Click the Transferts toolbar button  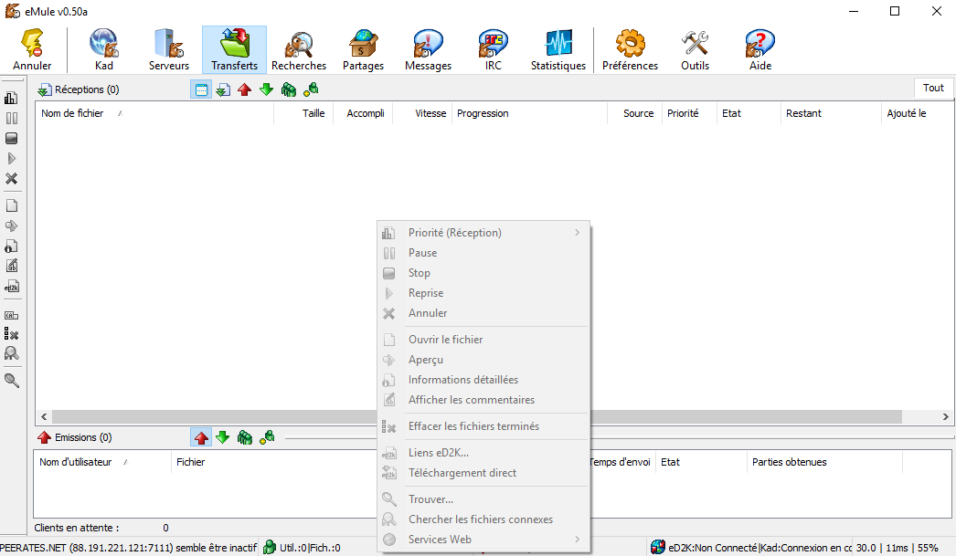(x=234, y=50)
